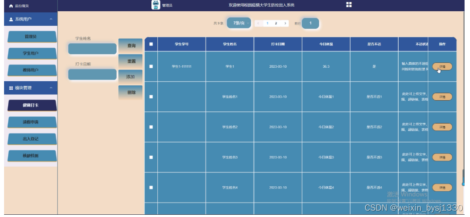This screenshot has height=217, width=470.
Task: Click the 是否不适 column header
Action: click(x=374, y=44)
